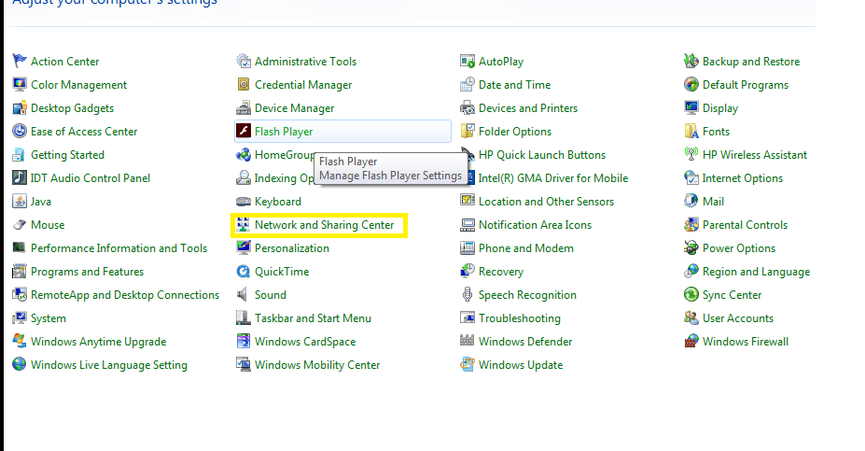This screenshot has height=451, width=865.
Task: Select User Accounts link
Action: [737, 318]
